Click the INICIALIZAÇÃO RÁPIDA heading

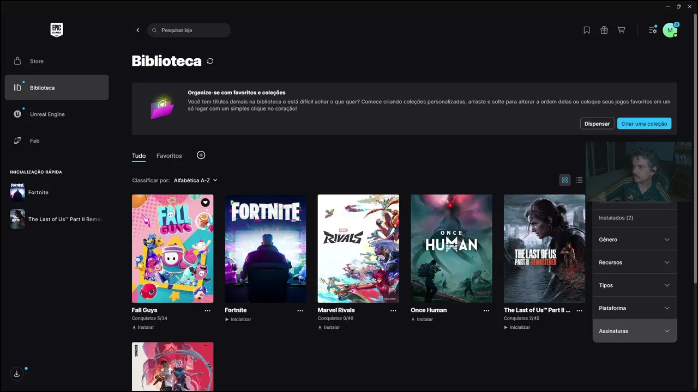click(x=36, y=172)
